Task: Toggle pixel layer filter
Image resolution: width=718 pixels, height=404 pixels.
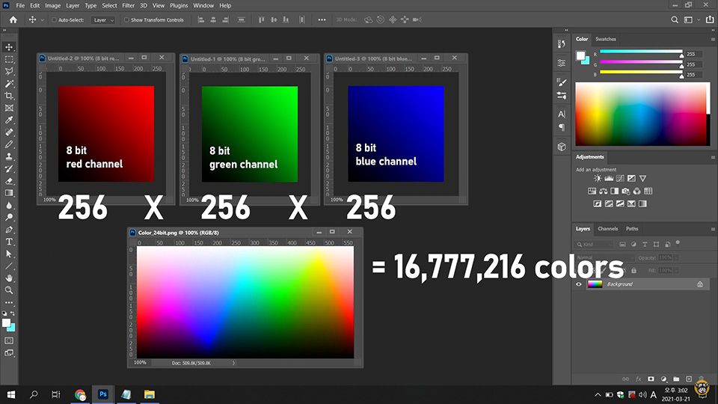Action: point(622,244)
